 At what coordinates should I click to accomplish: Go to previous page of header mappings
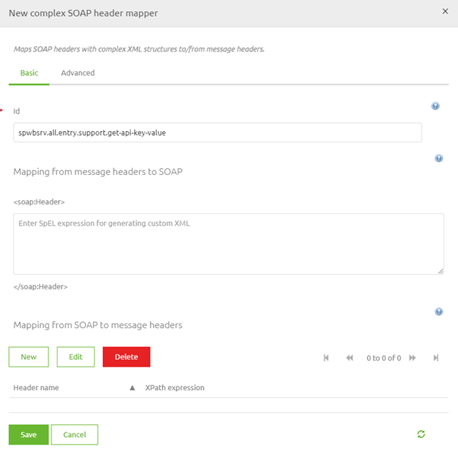(x=350, y=358)
